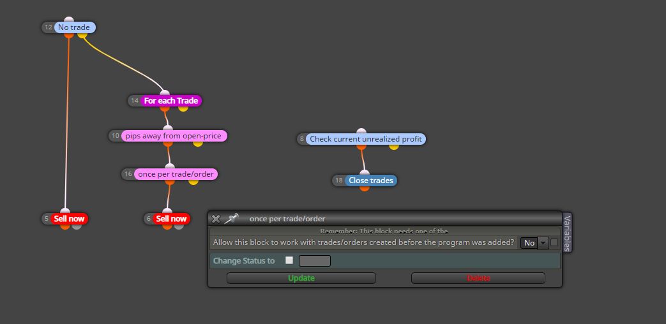
Task: Select the Close trades block
Action: [x=371, y=180]
